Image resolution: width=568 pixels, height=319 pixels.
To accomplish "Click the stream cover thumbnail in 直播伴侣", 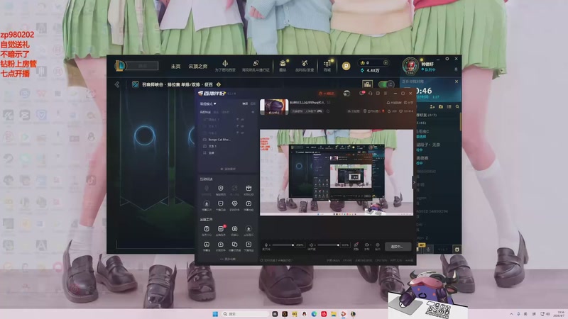I will 274,107.
